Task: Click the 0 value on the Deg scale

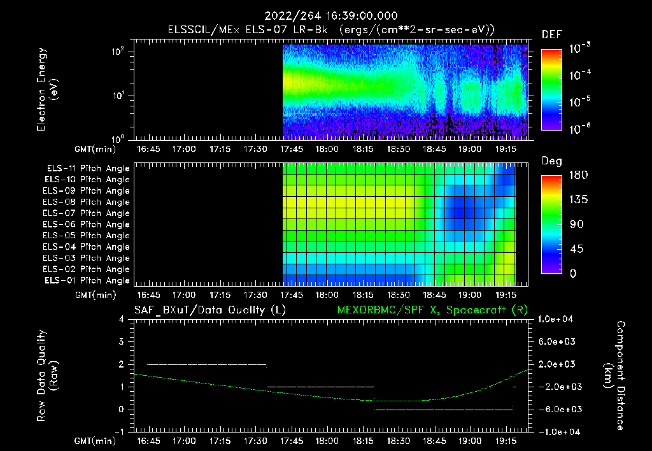Action: 574,274
